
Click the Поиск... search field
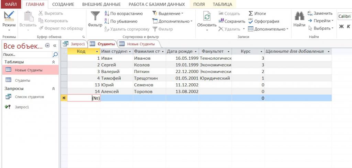(x=27, y=55)
